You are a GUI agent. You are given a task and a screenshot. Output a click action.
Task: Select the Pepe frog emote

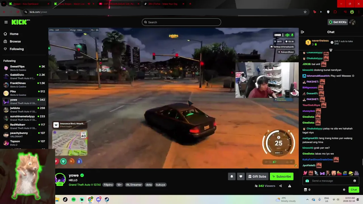[345, 173]
